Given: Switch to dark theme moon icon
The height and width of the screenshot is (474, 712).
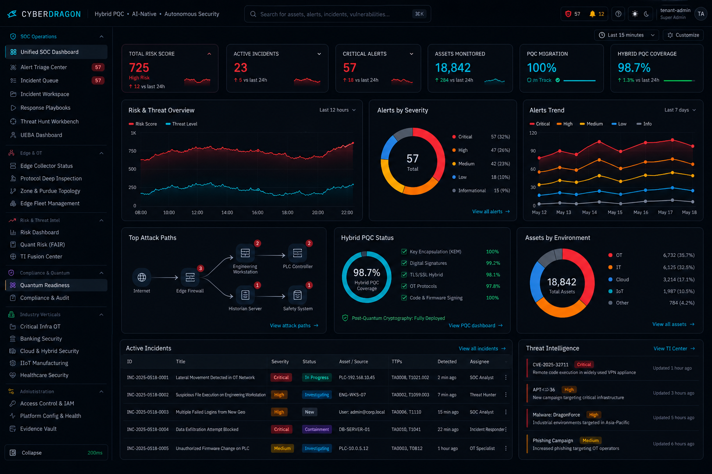Looking at the screenshot, I should click(x=647, y=14).
